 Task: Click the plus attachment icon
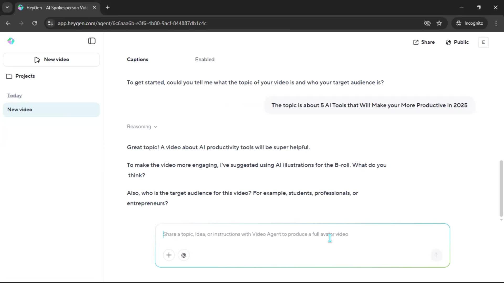tap(169, 255)
